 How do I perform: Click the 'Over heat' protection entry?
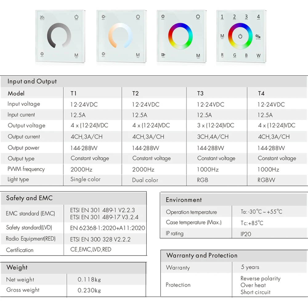(253, 285)
